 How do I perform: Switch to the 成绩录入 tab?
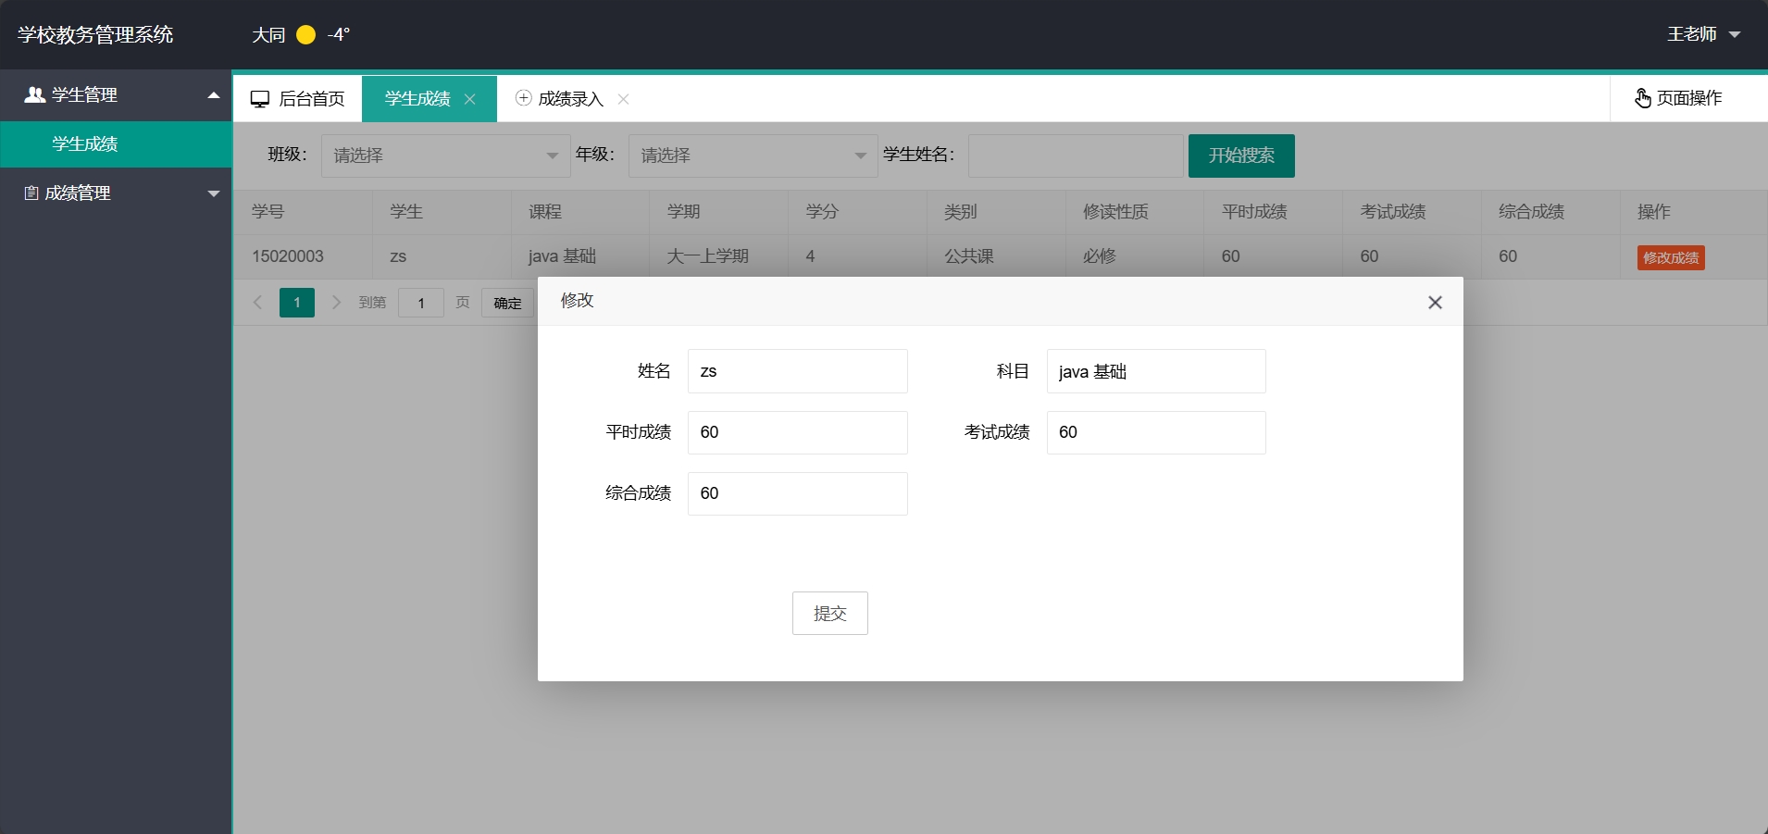(x=568, y=98)
